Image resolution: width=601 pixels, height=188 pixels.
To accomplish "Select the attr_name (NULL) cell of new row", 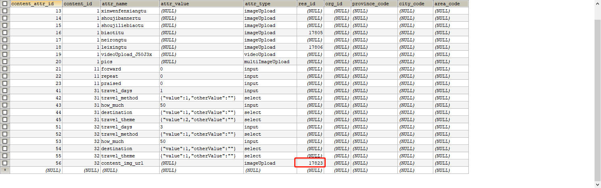I will (130, 170).
